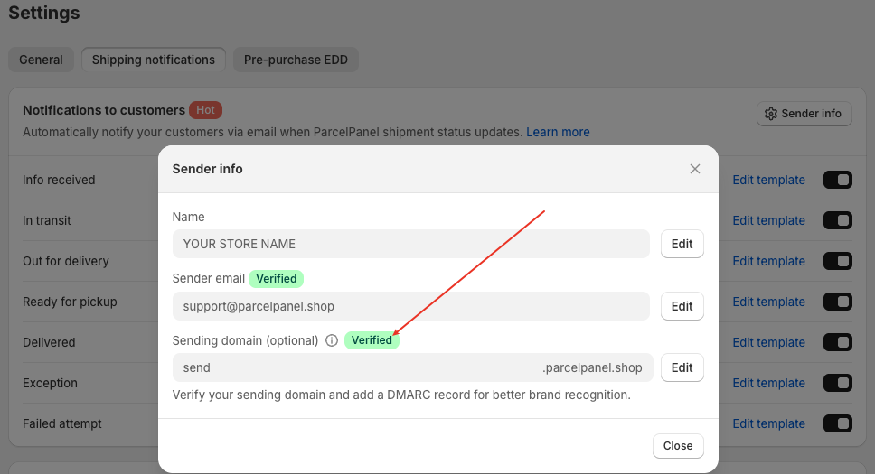Viewport: 875px width, 474px height.
Task: Toggle In transit notification switch
Action: (838, 221)
